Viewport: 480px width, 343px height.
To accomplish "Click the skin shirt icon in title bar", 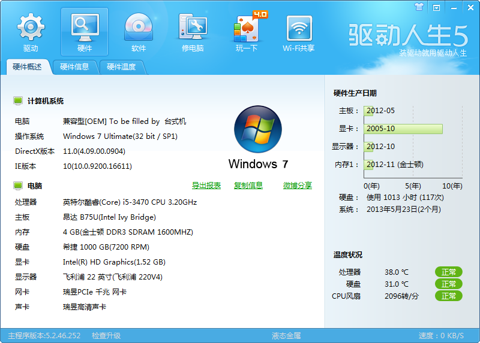I will click(x=419, y=7).
